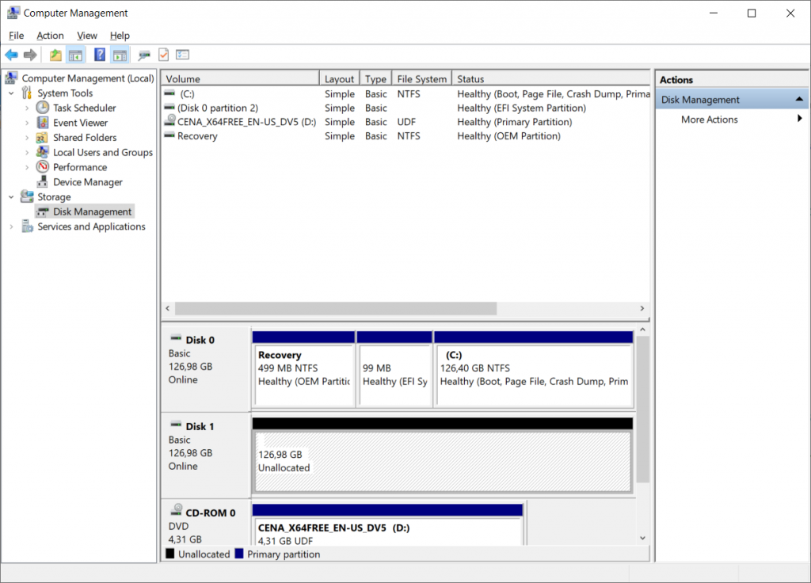811x583 pixels.
Task: Click the Shared Folders icon
Action: pyautogui.click(x=43, y=138)
